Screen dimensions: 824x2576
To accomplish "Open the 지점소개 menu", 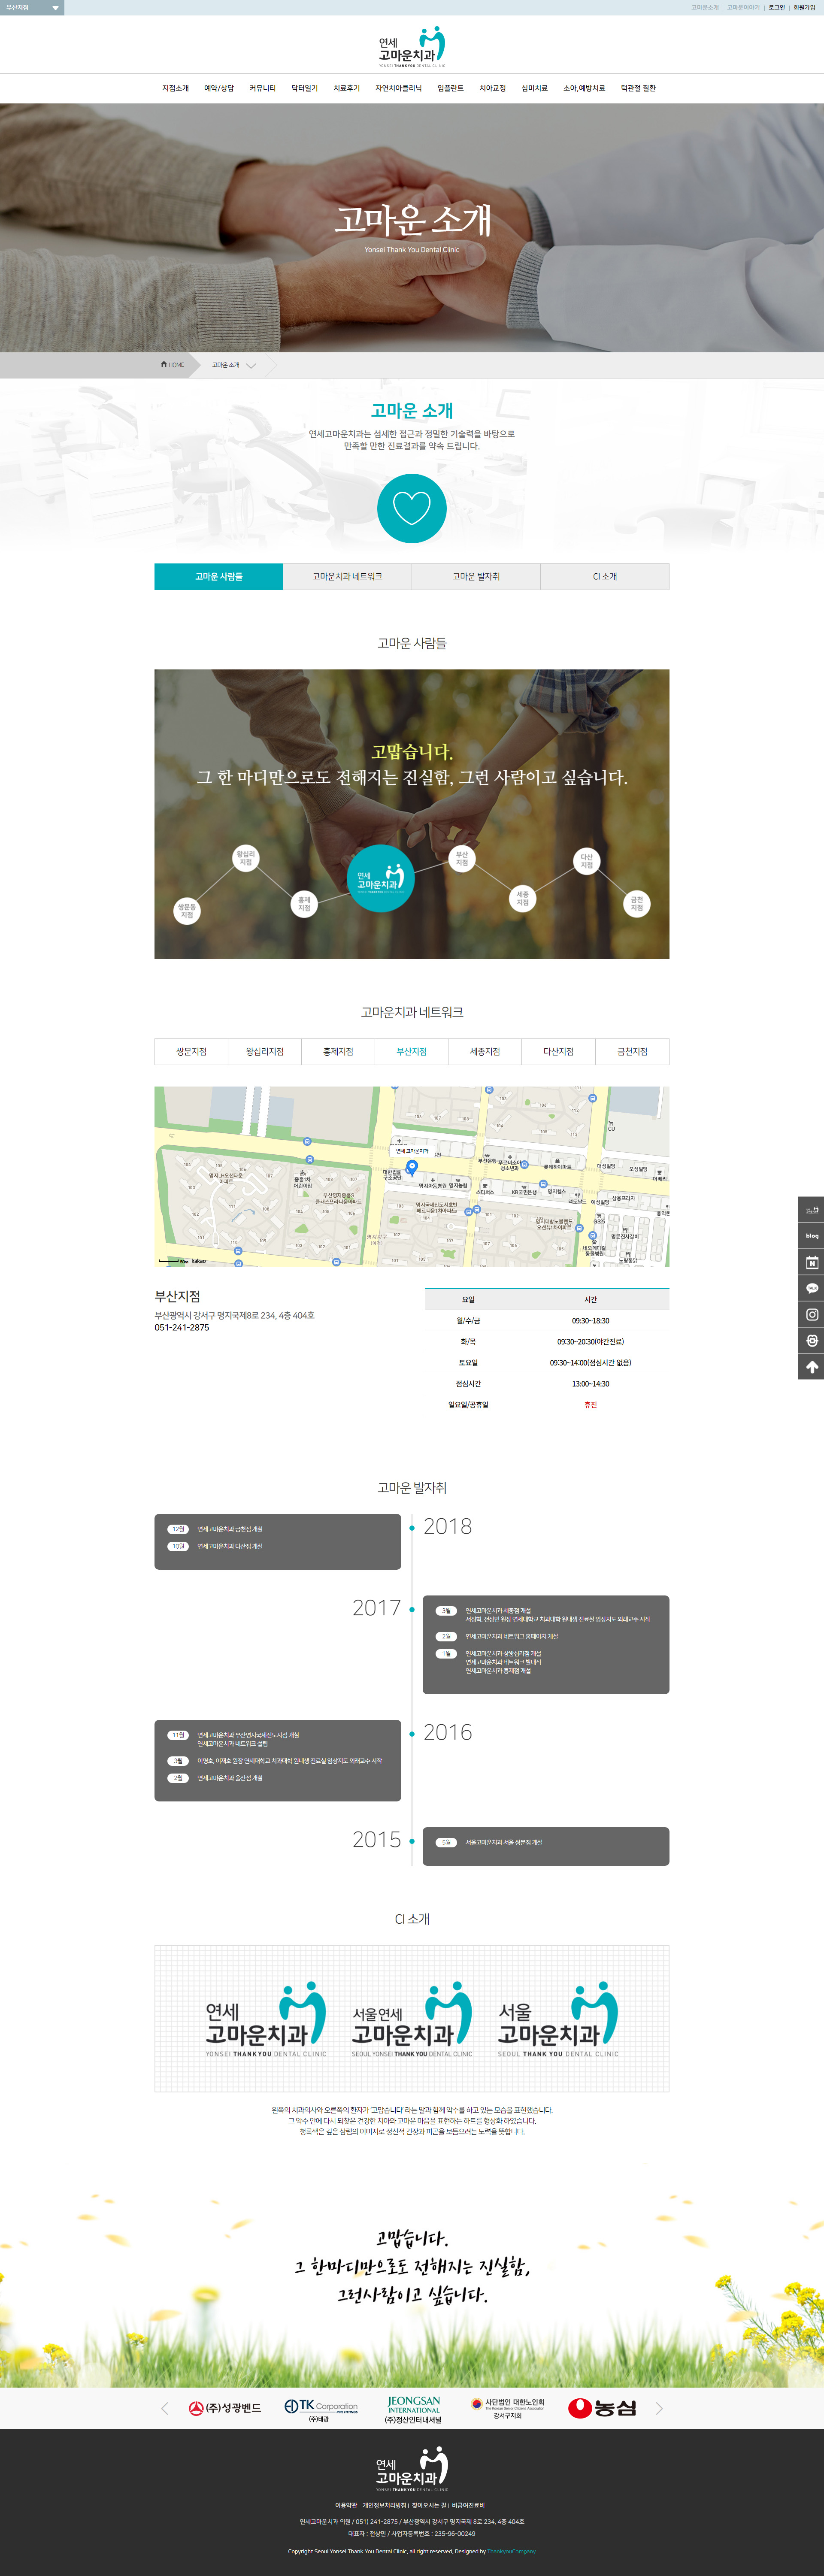I will tap(175, 88).
